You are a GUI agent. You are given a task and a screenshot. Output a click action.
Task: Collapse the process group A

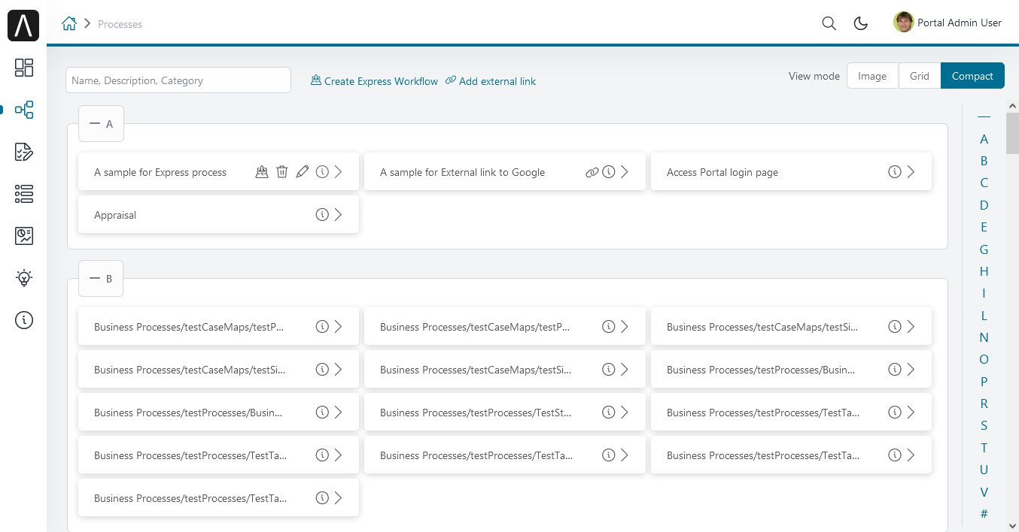click(x=95, y=123)
